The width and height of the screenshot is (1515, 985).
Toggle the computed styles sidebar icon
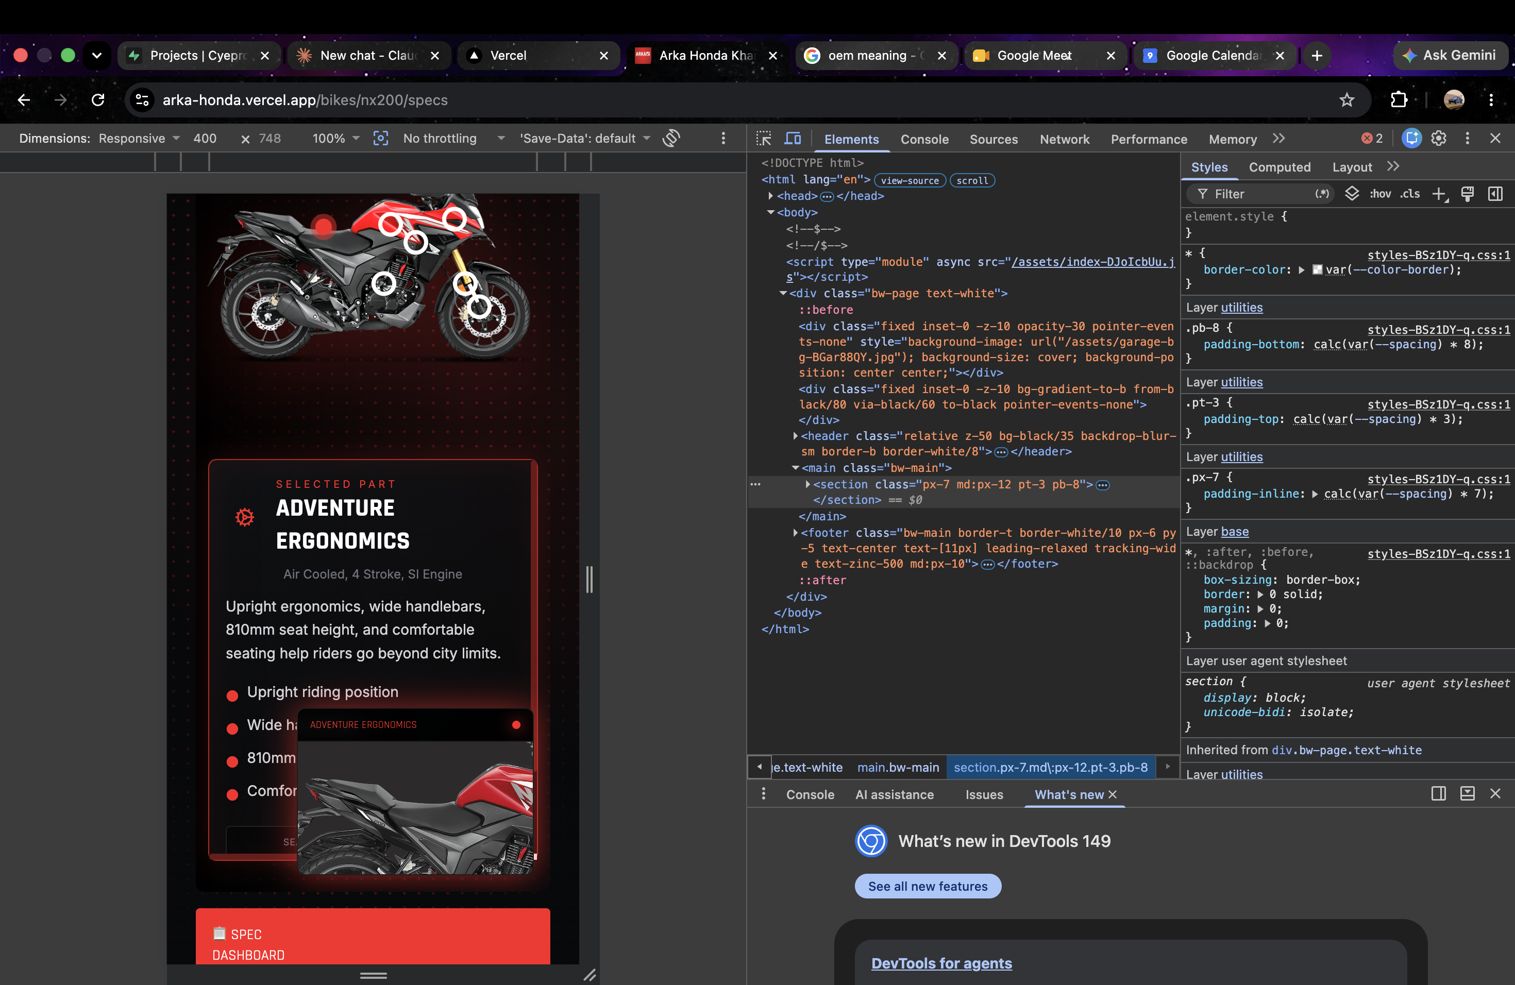1495,194
